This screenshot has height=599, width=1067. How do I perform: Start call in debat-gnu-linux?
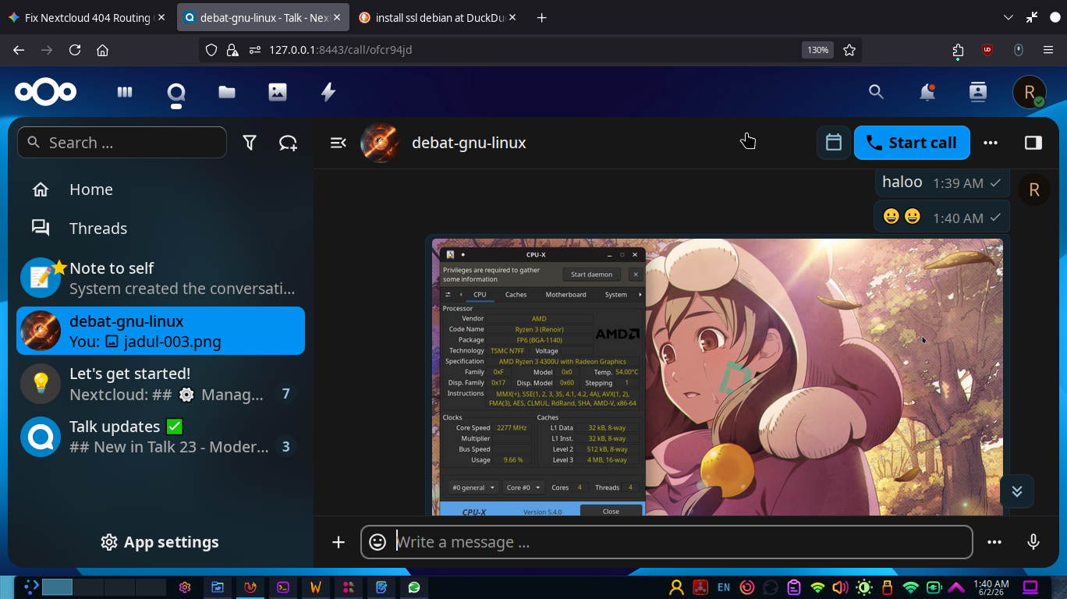tap(912, 143)
